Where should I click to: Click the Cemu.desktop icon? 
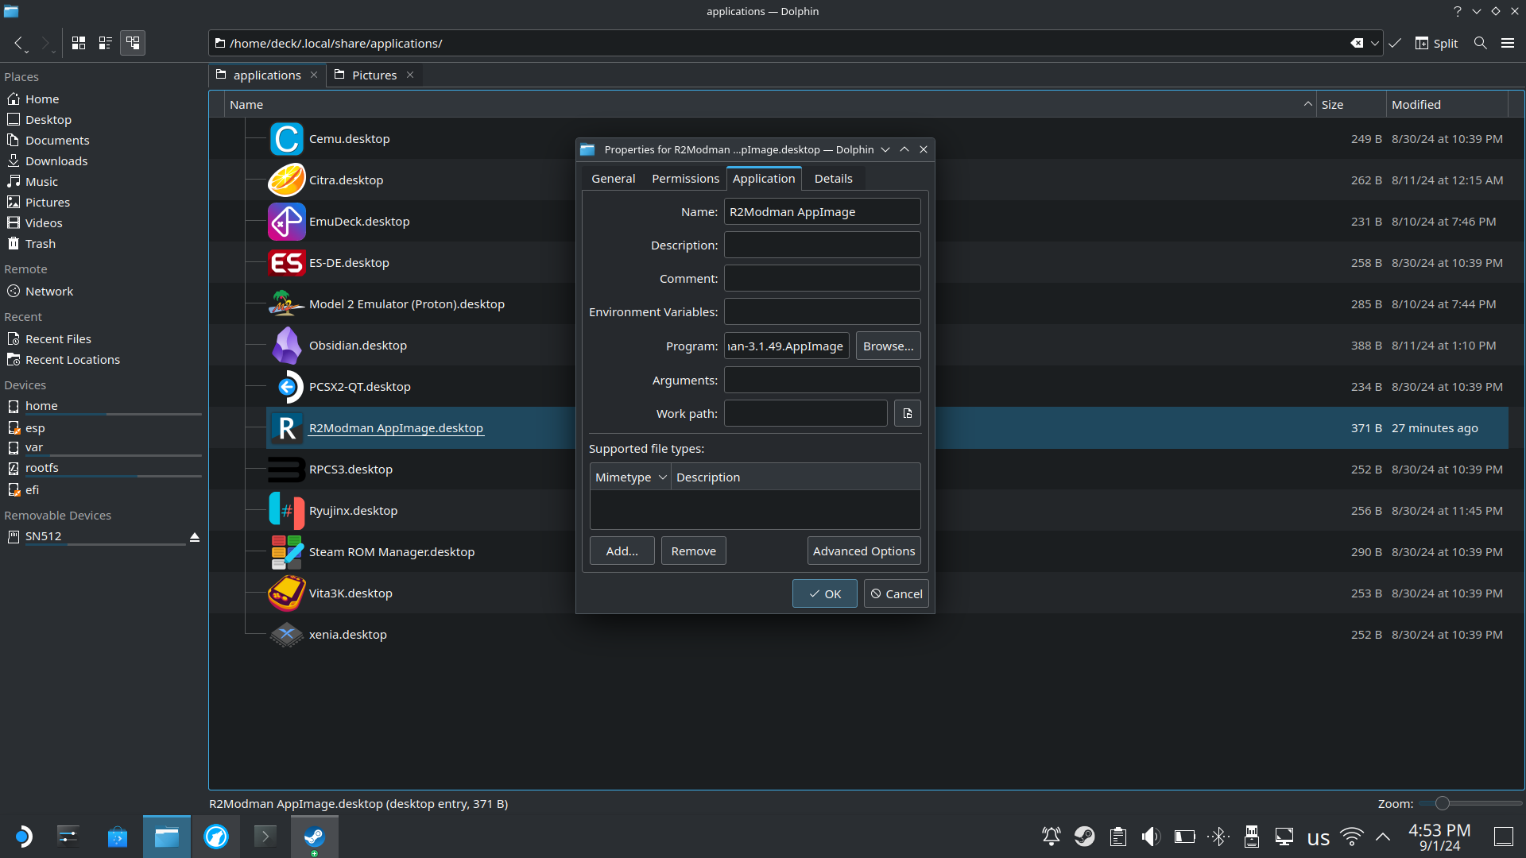[x=287, y=139]
